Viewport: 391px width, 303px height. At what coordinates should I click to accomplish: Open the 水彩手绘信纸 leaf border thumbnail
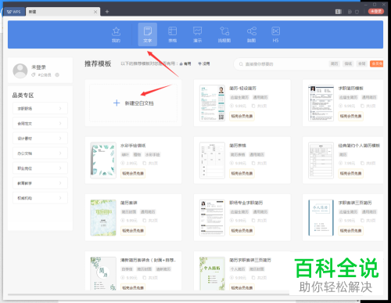[103, 161]
